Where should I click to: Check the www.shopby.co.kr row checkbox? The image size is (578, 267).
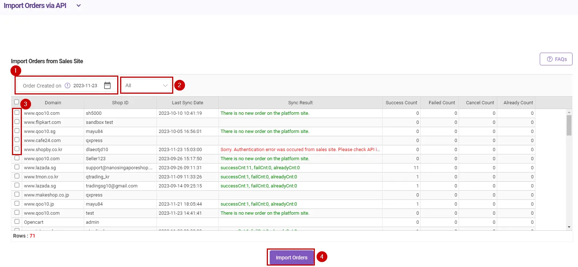tap(17, 149)
